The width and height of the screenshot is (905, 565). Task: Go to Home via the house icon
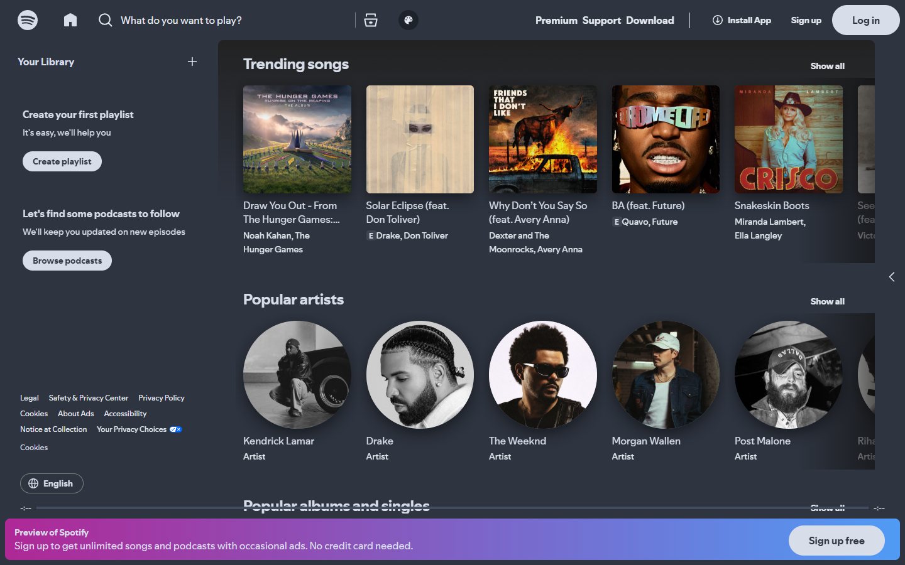[x=70, y=20]
